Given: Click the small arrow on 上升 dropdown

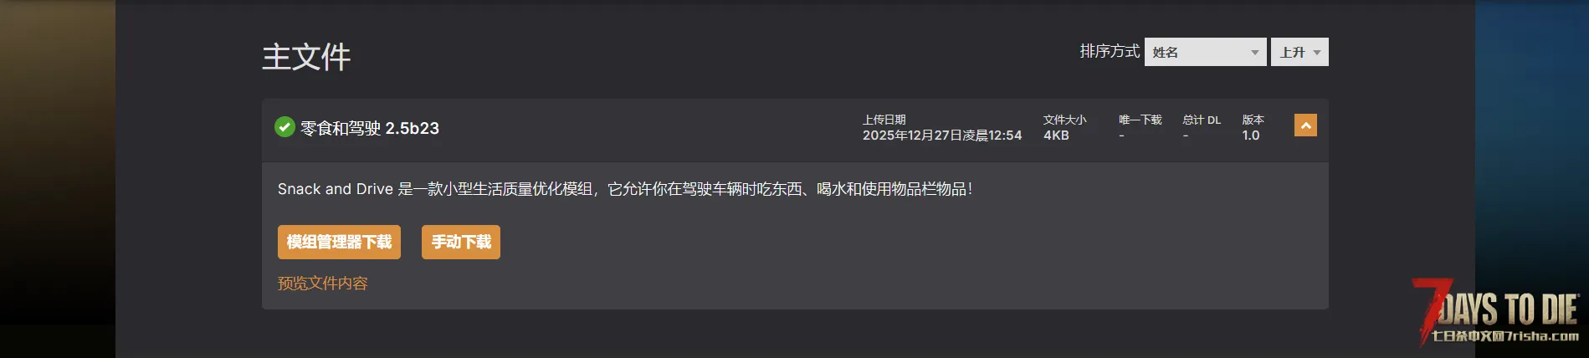Looking at the screenshot, I should (x=1317, y=53).
